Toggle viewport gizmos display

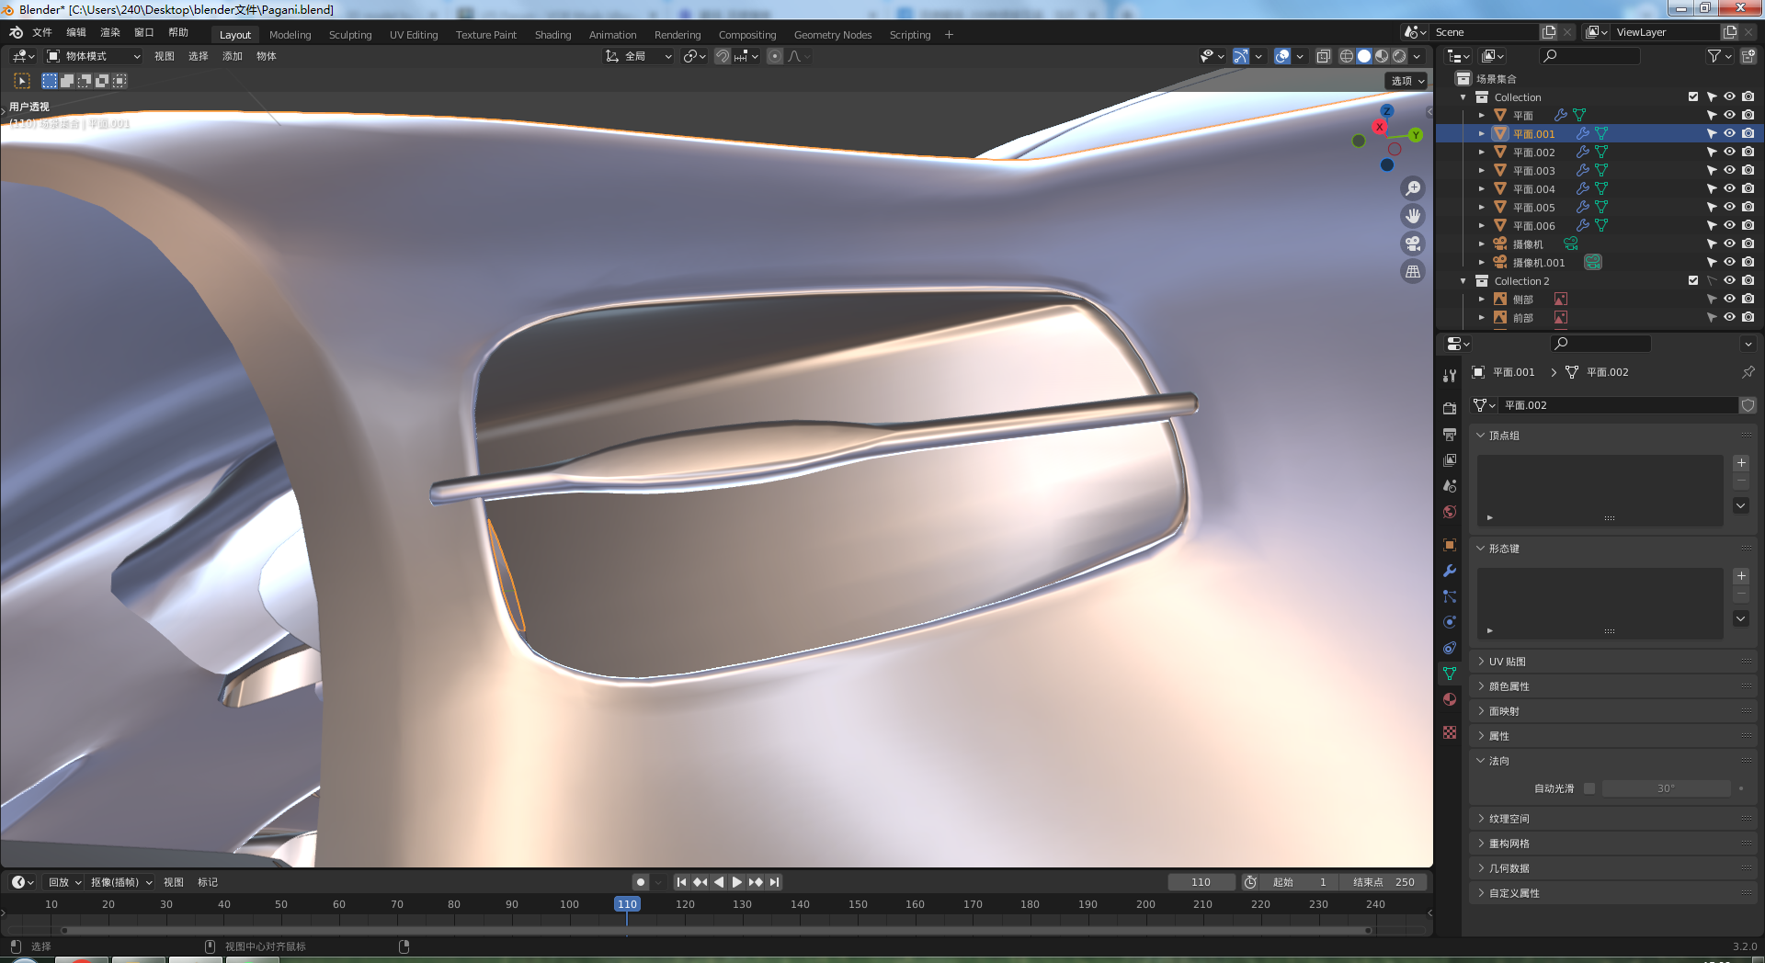pyautogui.click(x=1241, y=56)
